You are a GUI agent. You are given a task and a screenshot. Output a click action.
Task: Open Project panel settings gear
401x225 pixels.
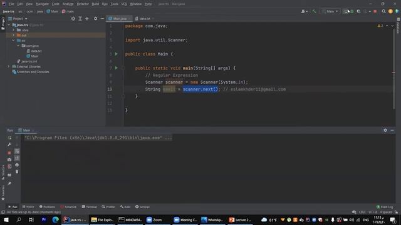[95, 19]
